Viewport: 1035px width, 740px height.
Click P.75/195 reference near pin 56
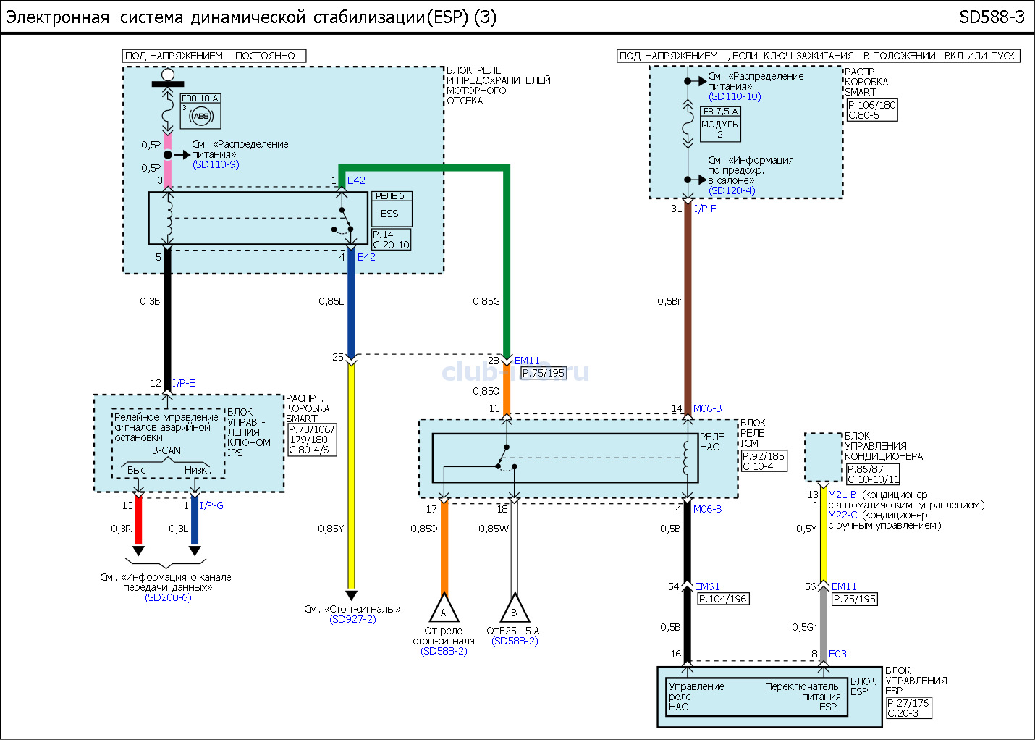tap(855, 599)
